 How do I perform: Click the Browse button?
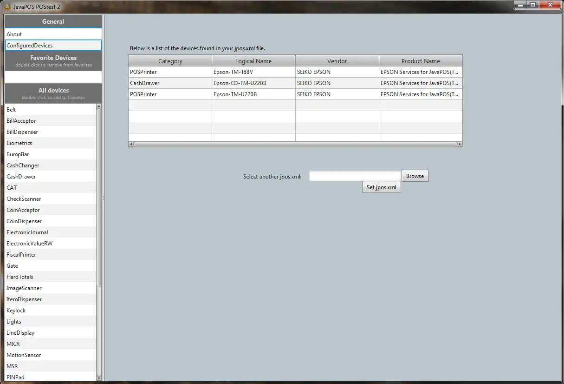pos(415,176)
